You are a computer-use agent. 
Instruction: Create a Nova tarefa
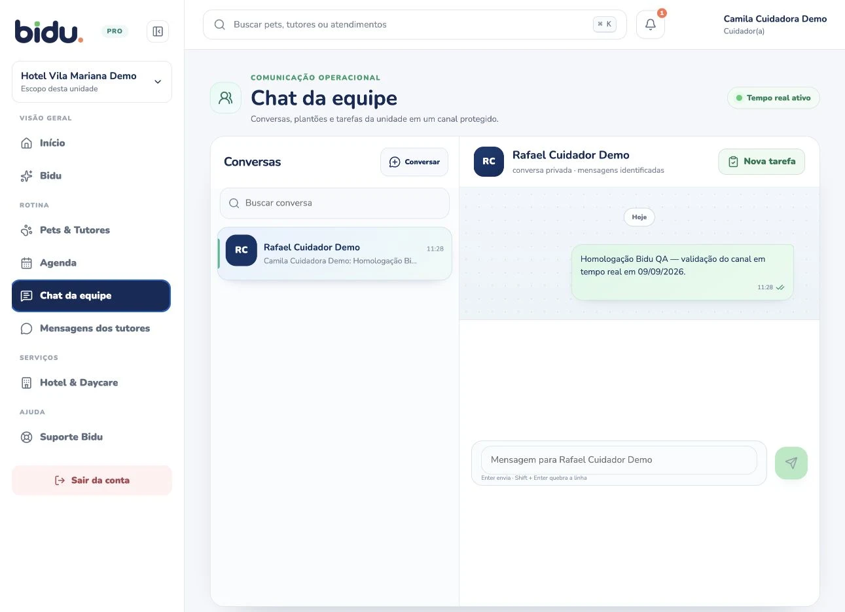(x=762, y=162)
